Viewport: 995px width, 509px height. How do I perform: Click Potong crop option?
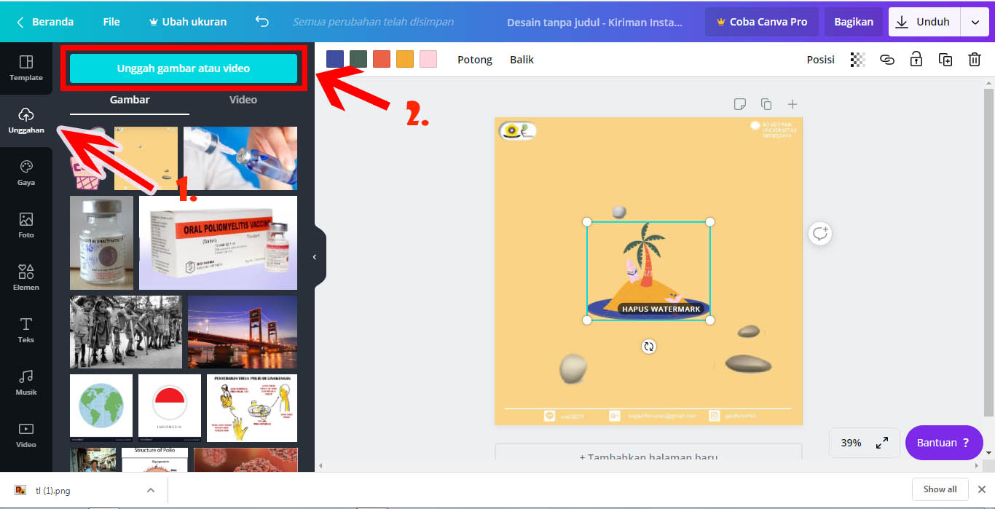(x=475, y=60)
